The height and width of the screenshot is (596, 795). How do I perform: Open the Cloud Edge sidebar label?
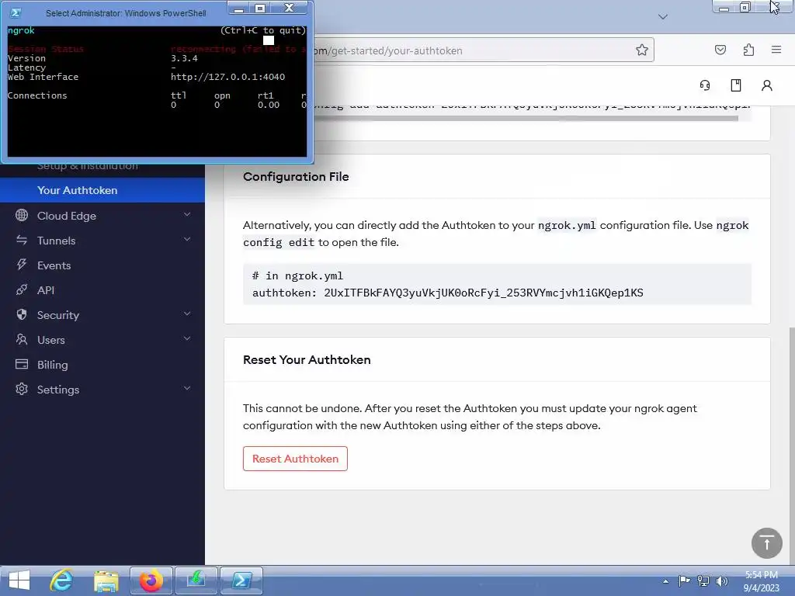tap(67, 216)
